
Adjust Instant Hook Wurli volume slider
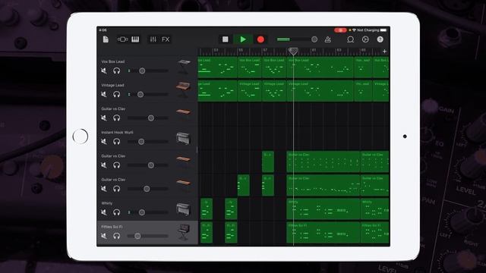point(148,142)
